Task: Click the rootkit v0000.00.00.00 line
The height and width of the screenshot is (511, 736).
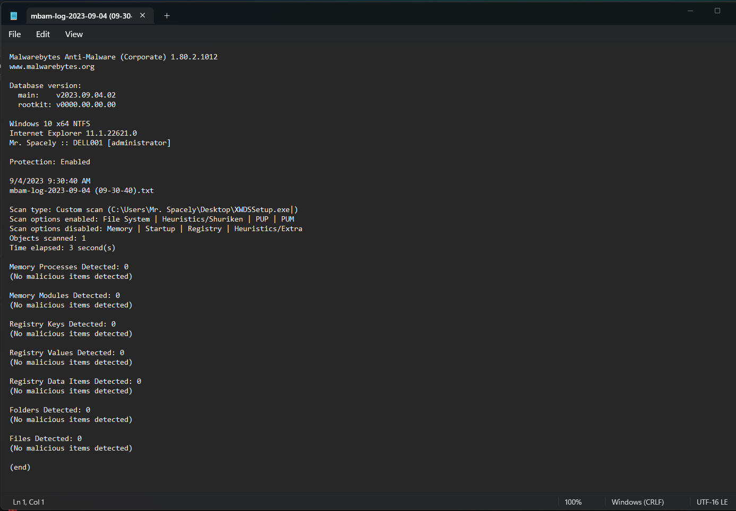Action: point(67,105)
